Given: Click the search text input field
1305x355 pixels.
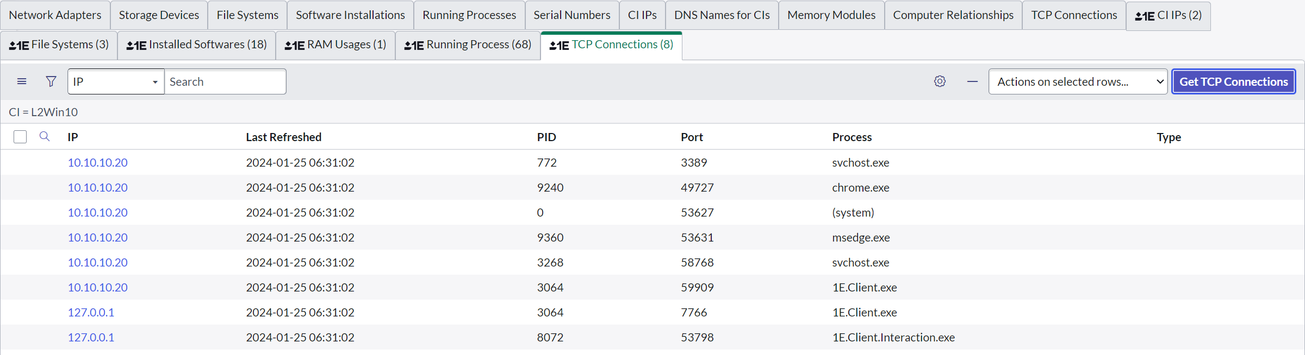Looking at the screenshot, I should point(225,81).
